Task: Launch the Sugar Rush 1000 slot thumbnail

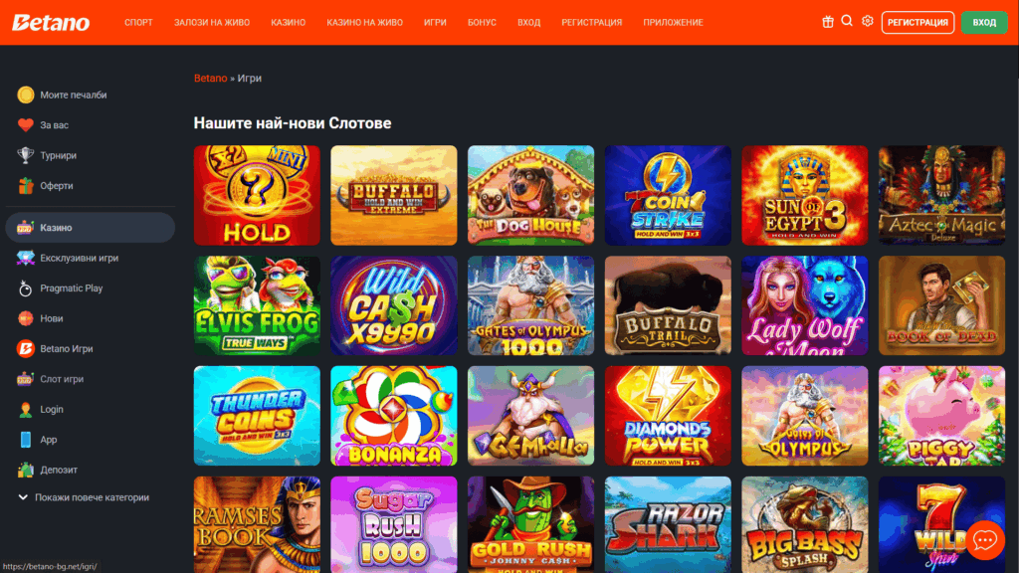Action: coord(393,524)
